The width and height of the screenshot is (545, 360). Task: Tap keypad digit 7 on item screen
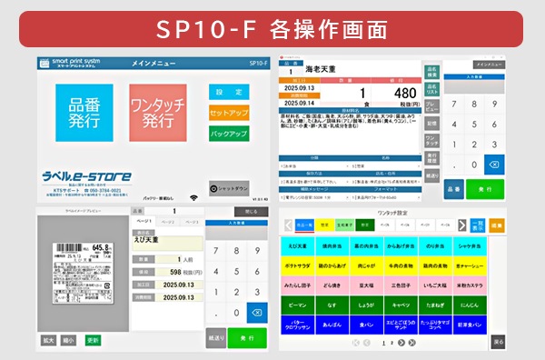pyautogui.click(x=454, y=104)
